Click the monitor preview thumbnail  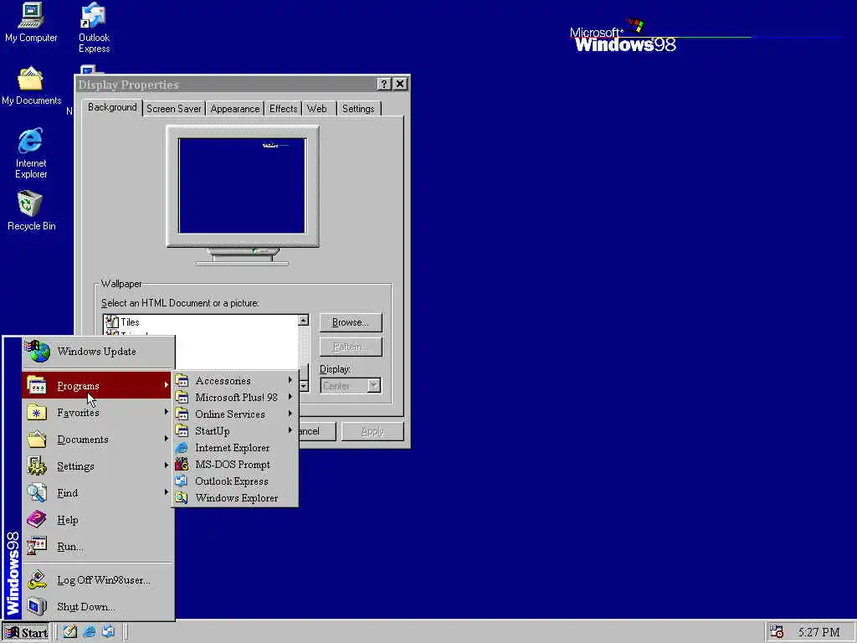pyautogui.click(x=242, y=186)
